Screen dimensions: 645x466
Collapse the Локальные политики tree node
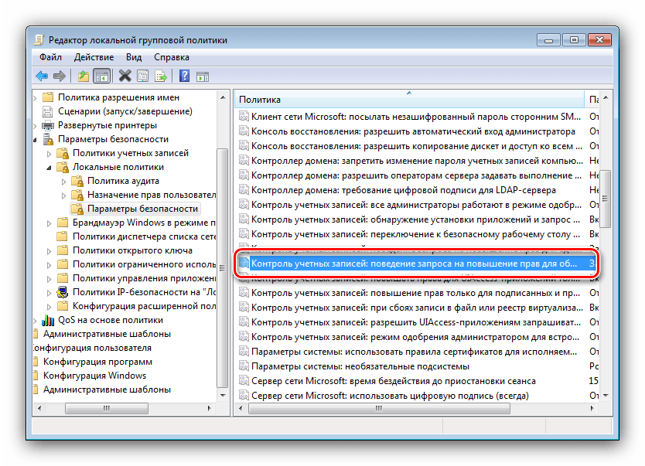coord(50,167)
